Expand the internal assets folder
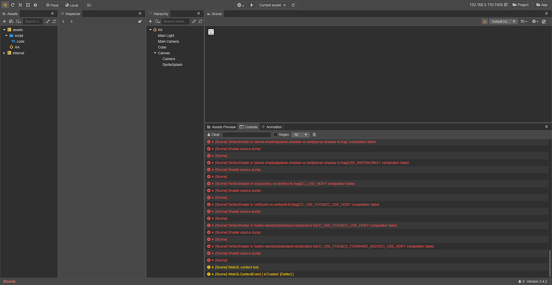The height and width of the screenshot is (285, 552). click(4, 53)
